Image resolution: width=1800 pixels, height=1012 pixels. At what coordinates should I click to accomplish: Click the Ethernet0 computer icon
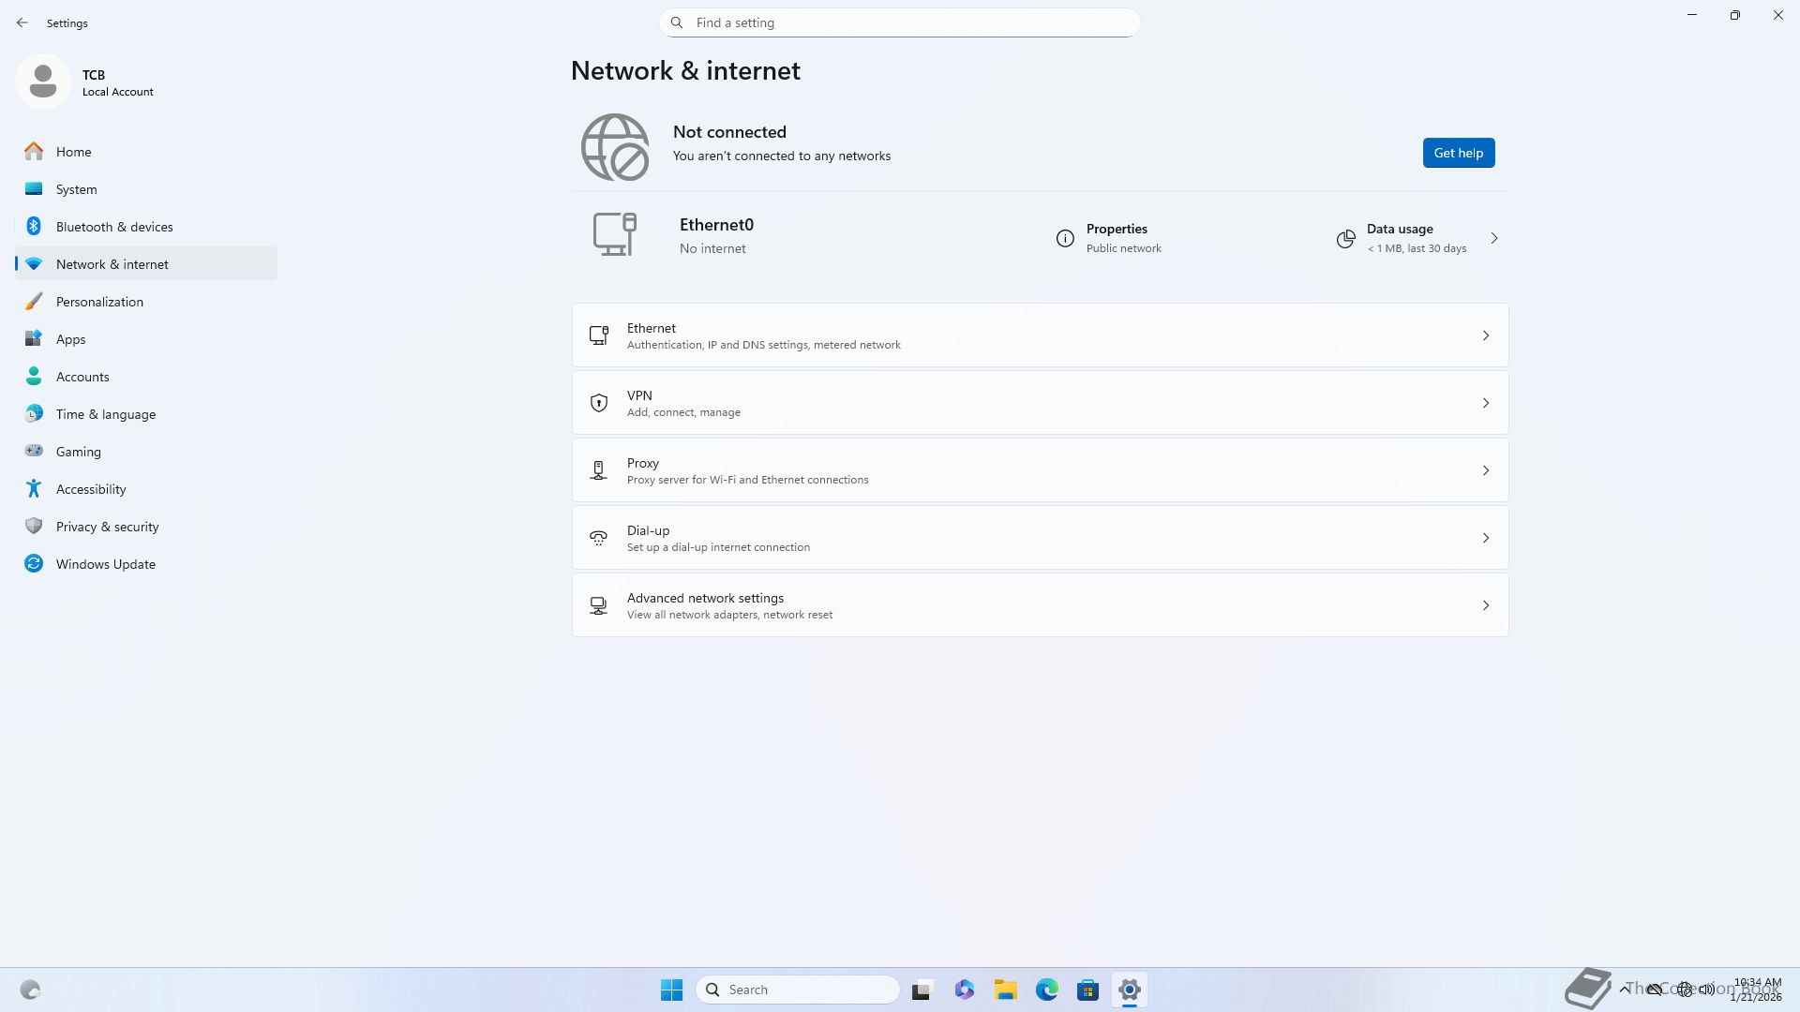(x=615, y=234)
